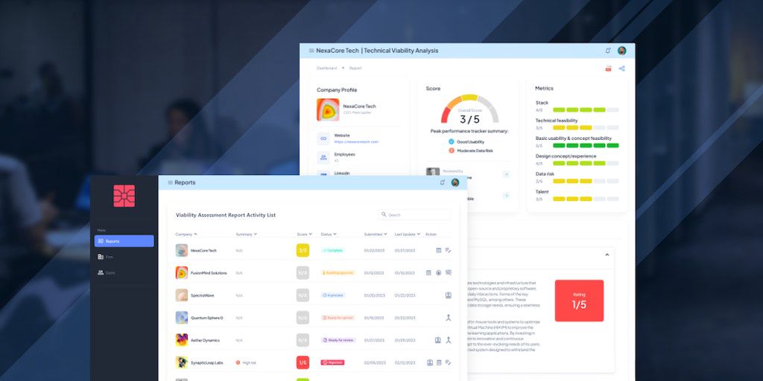Click edit-list icon in NexaCore Tech row
Viewport: 763px width, 381px height.
[448, 250]
